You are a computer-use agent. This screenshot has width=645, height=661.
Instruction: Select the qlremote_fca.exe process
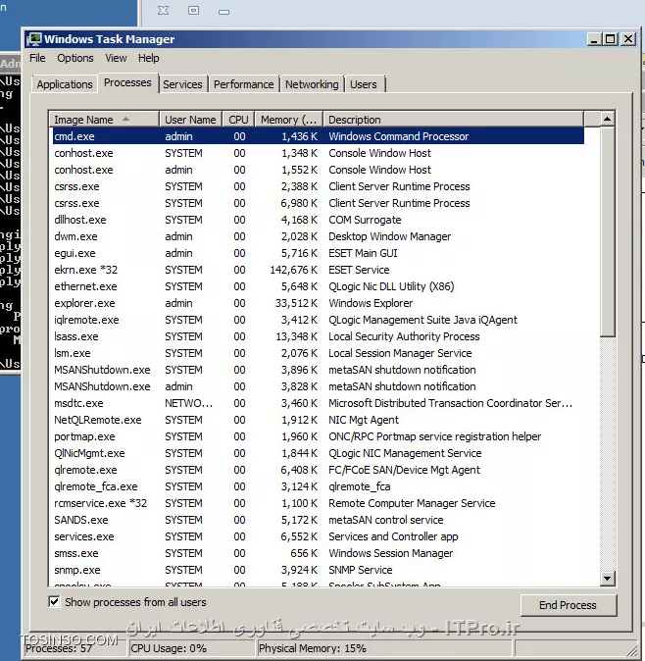(319, 486)
